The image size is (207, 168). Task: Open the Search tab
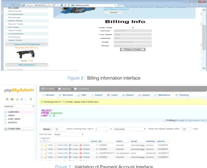[97, 95]
